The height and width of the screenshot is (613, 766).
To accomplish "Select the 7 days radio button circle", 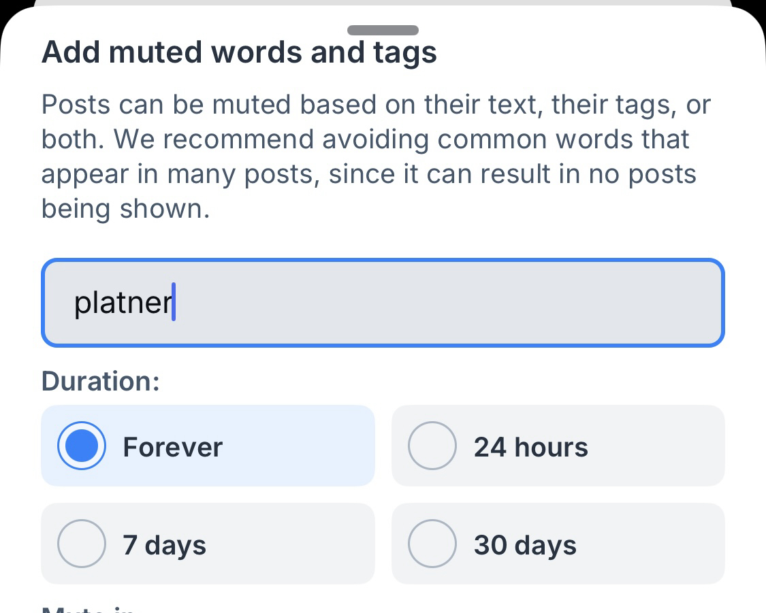I will [82, 544].
